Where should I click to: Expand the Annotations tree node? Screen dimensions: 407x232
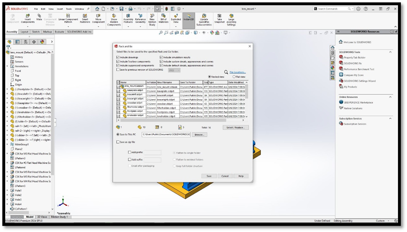pos(7,66)
